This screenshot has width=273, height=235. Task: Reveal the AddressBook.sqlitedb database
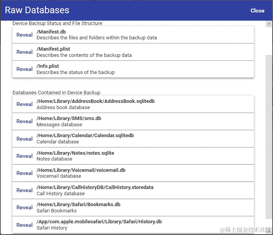[24, 104]
